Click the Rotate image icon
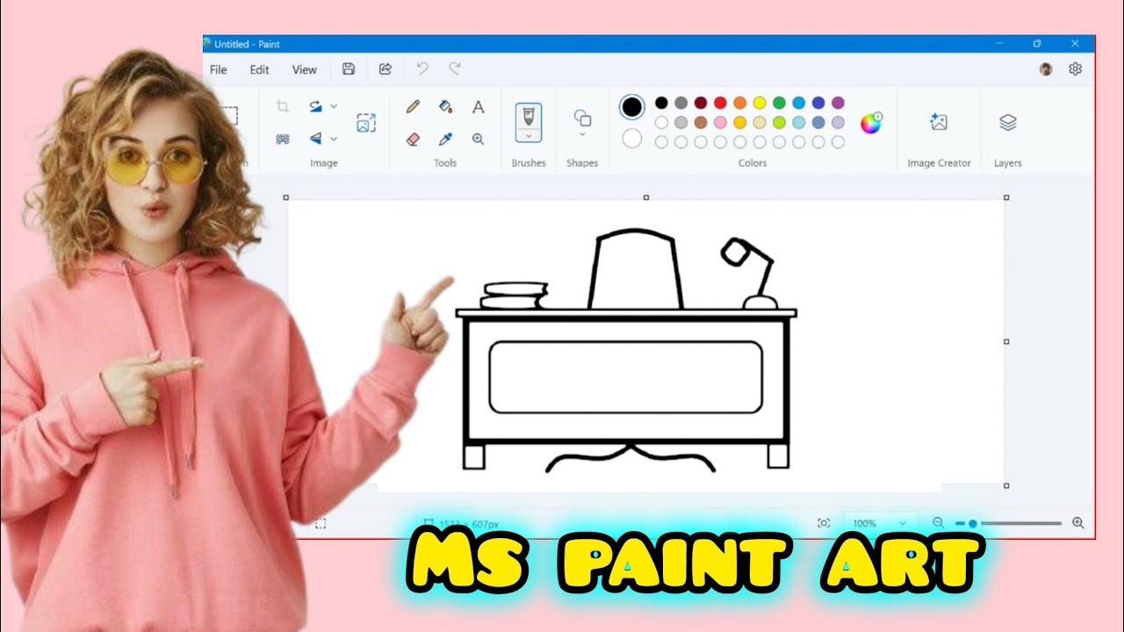Image resolution: width=1124 pixels, height=632 pixels. click(x=315, y=106)
